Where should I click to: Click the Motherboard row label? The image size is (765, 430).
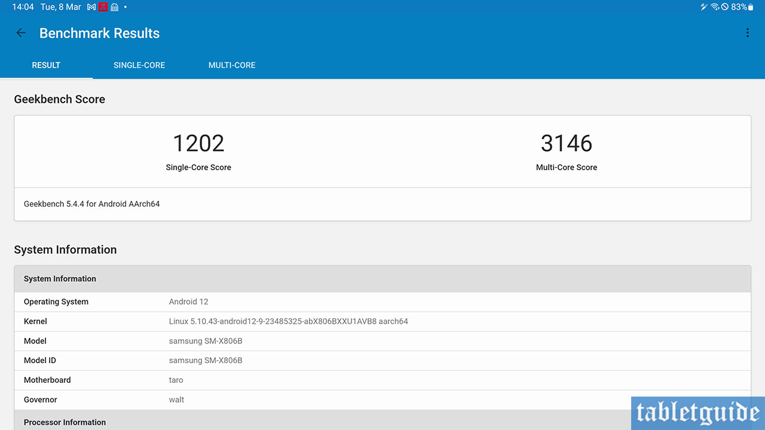pos(47,380)
